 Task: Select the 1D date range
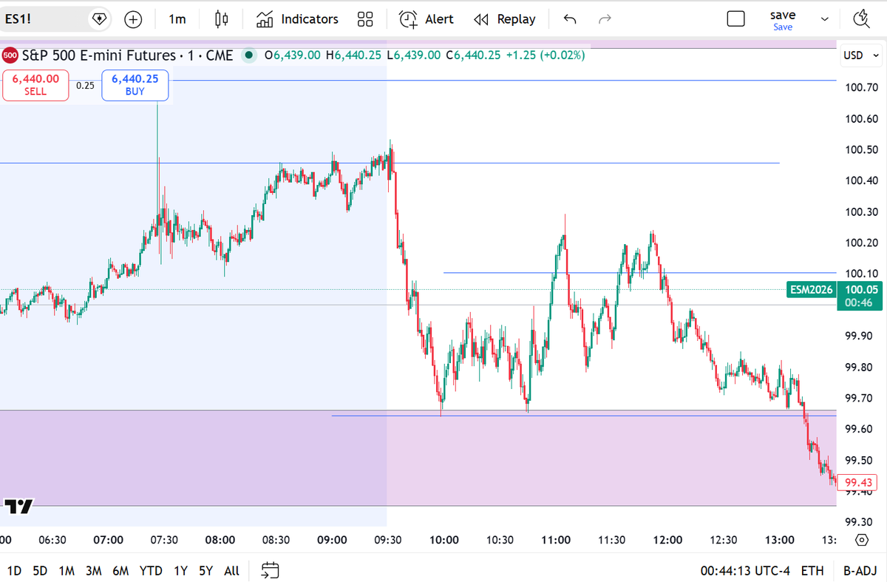click(x=14, y=571)
